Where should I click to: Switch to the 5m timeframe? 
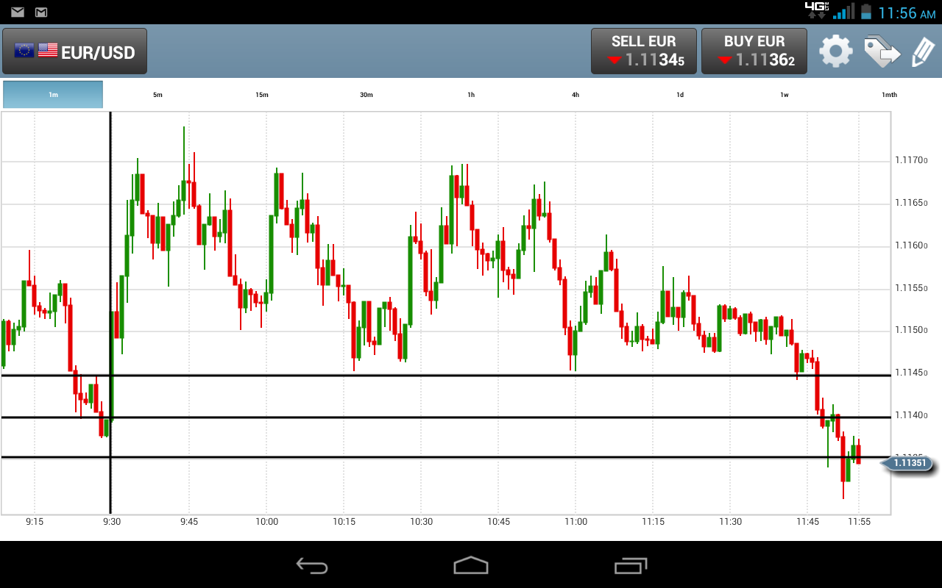157,95
